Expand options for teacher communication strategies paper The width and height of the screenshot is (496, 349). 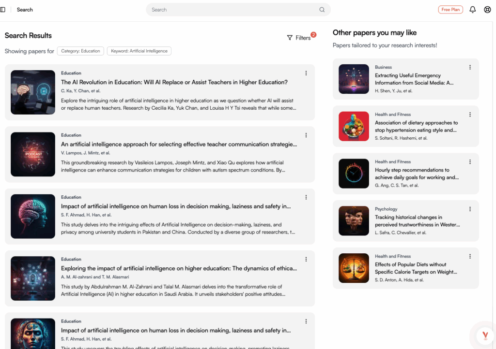(x=306, y=135)
